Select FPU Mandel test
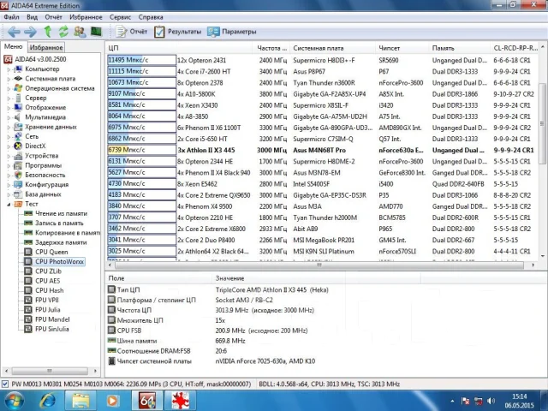This screenshot has width=548, height=411. (52, 319)
